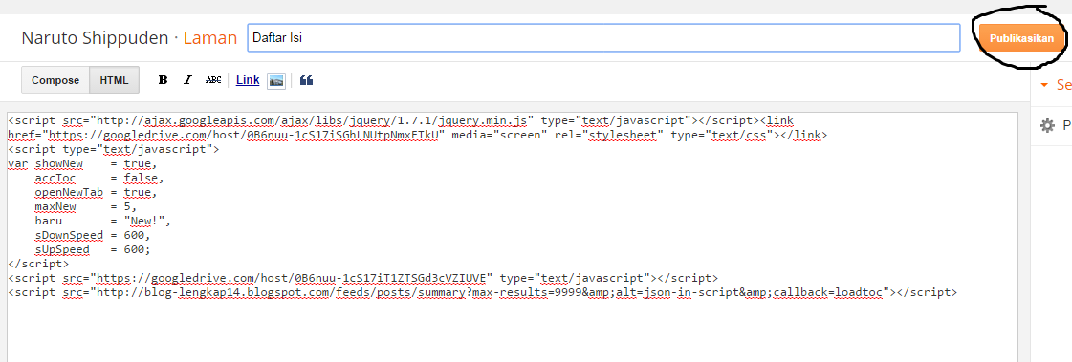
Task: Open the Laman pages link
Action: pyautogui.click(x=209, y=38)
